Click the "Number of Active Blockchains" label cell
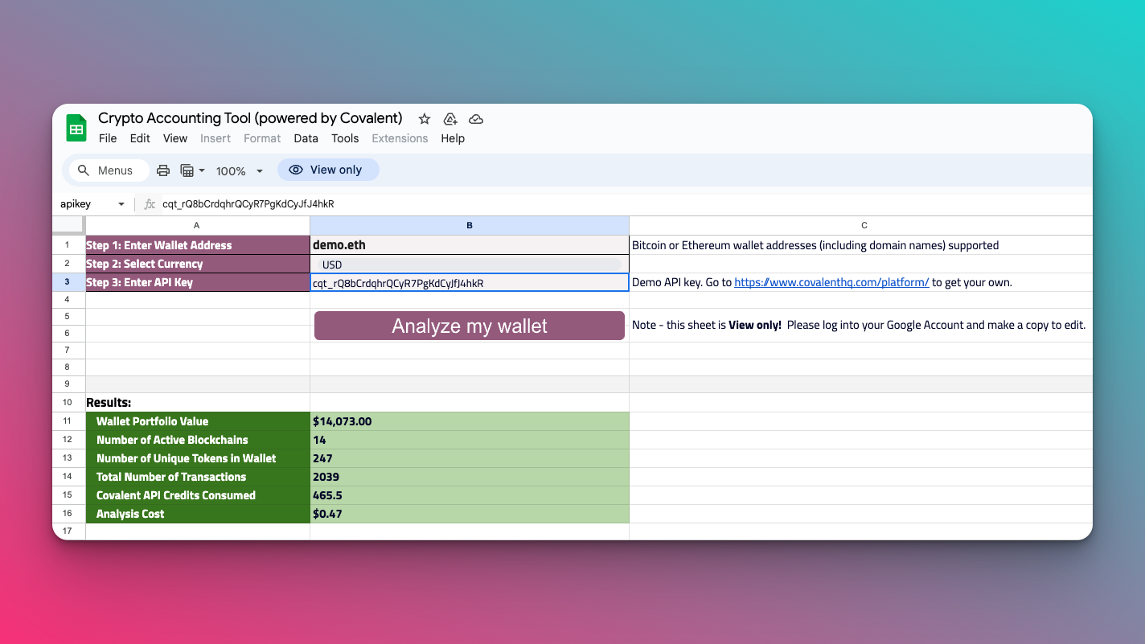This screenshot has width=1145, height=644. coord(197,440)
